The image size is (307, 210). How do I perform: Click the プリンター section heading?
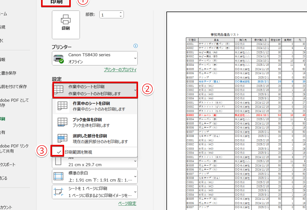pos(62,47)
